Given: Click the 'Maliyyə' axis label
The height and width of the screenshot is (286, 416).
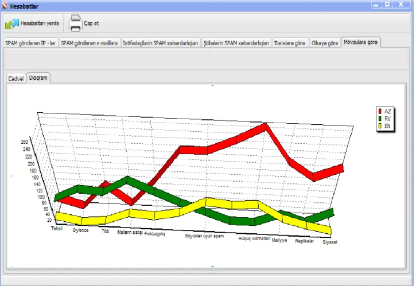Looking at the screenshot, I should [279, 240].
